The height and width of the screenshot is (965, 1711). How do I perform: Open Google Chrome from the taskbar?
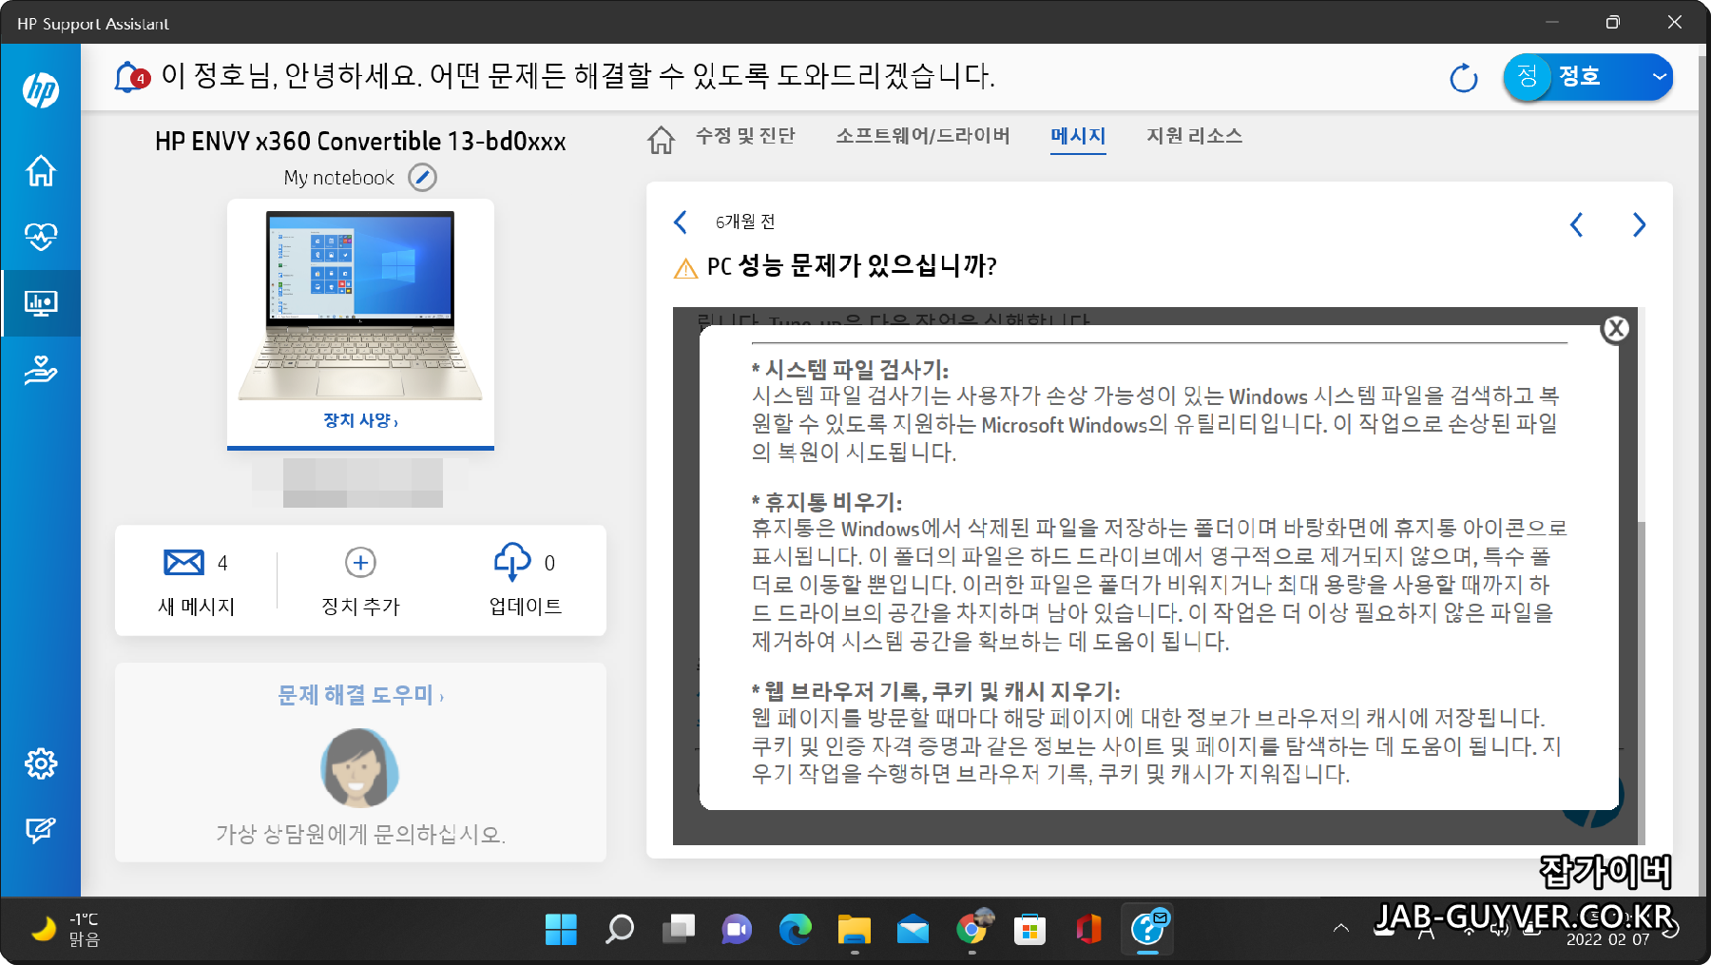coord(971,930)
